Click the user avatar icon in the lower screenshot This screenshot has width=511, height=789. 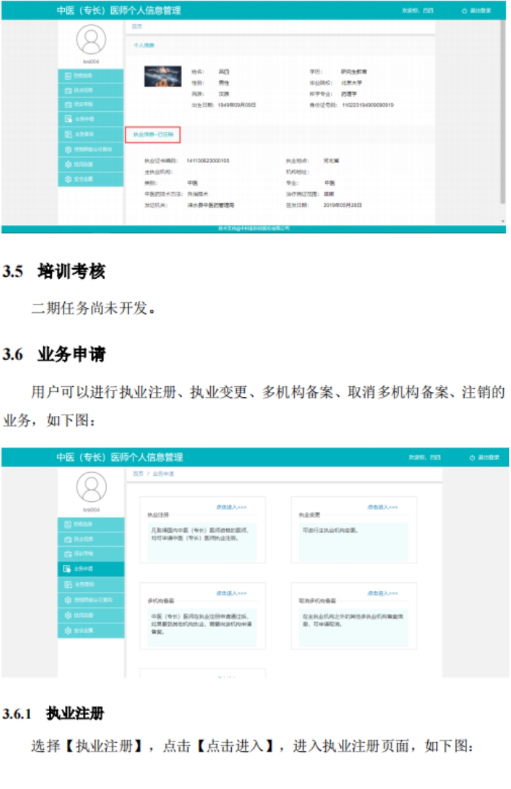coord(91,487)
